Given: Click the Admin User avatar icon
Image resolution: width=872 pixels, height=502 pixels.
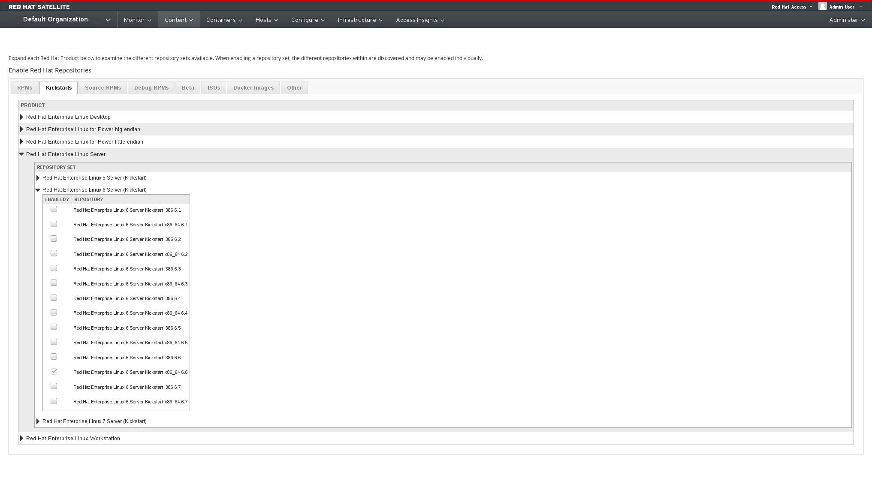Looking at the screenshot, I should coord(822,6).
